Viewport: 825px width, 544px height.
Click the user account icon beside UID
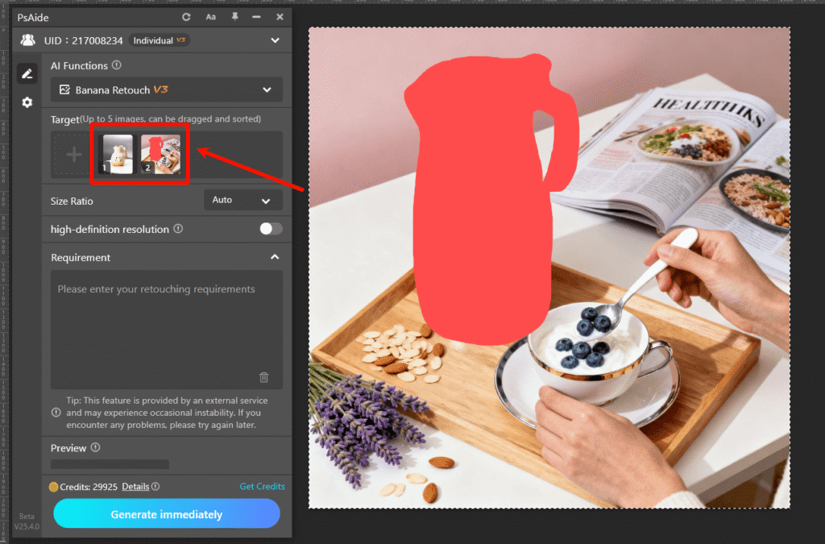coord(28,39)
